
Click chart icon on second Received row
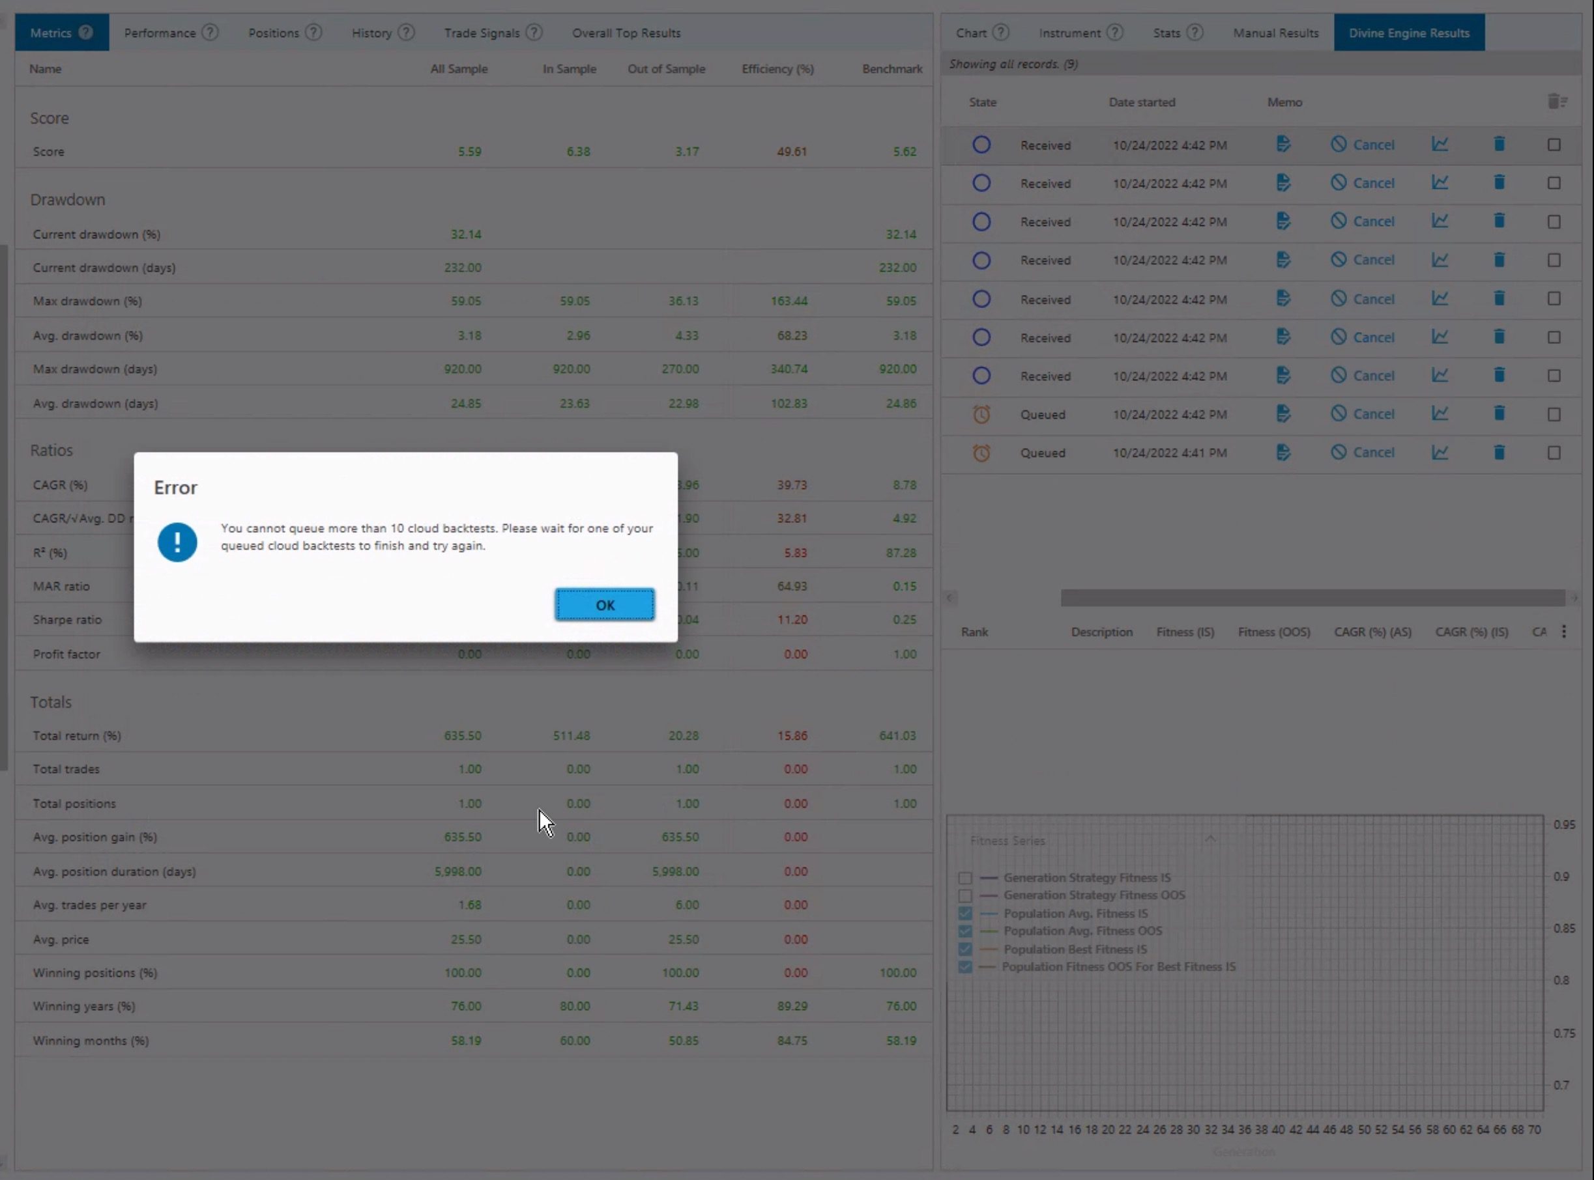coord(1440,183)
